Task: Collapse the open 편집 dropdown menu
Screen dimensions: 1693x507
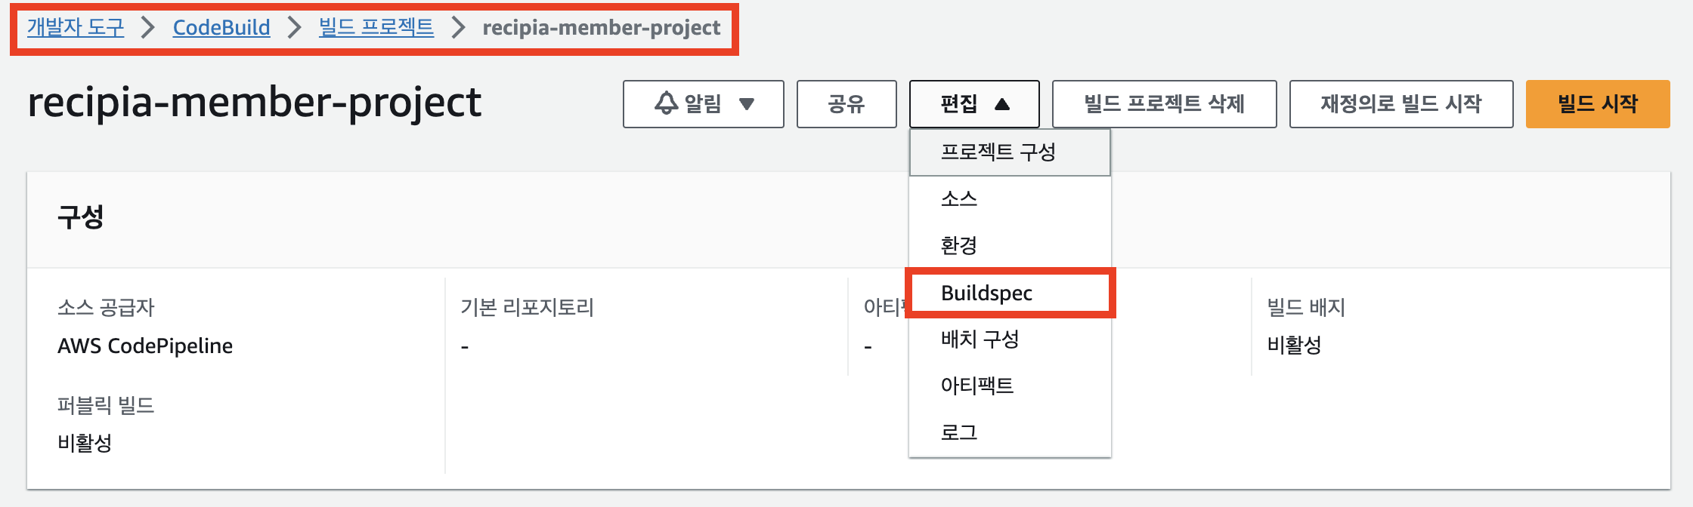Action: click(x=973, y=103)
